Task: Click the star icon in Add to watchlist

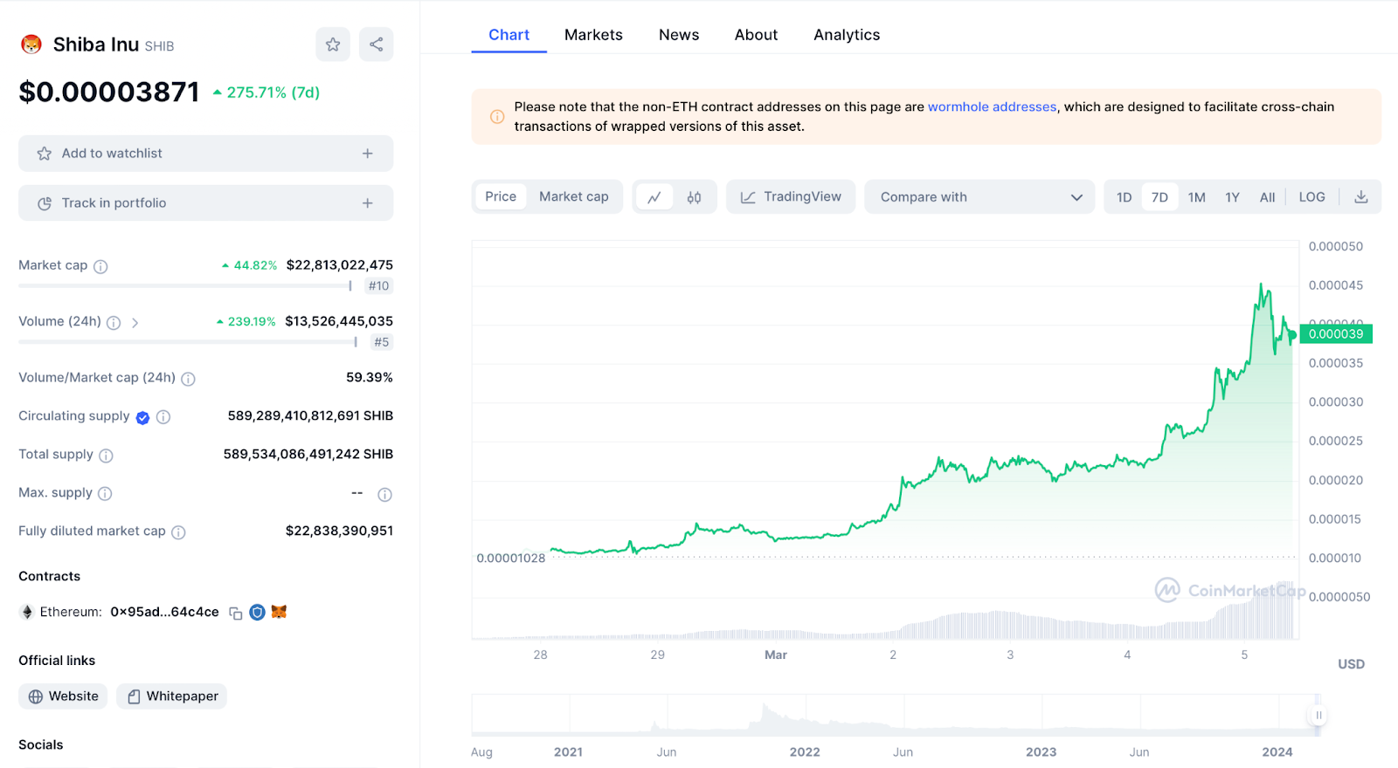Action: coord(45,154)
